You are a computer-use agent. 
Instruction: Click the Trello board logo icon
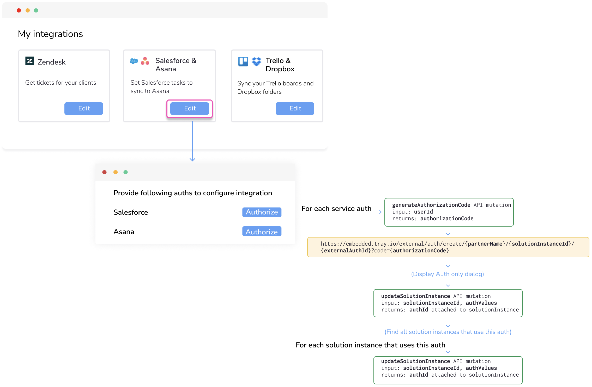tap(243, 61)
